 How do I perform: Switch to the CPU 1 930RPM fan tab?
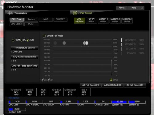click(79, 20)
